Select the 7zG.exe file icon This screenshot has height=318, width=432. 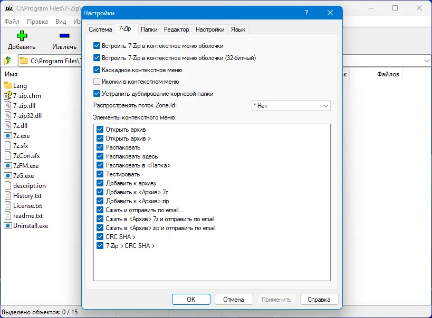point(8,175)
